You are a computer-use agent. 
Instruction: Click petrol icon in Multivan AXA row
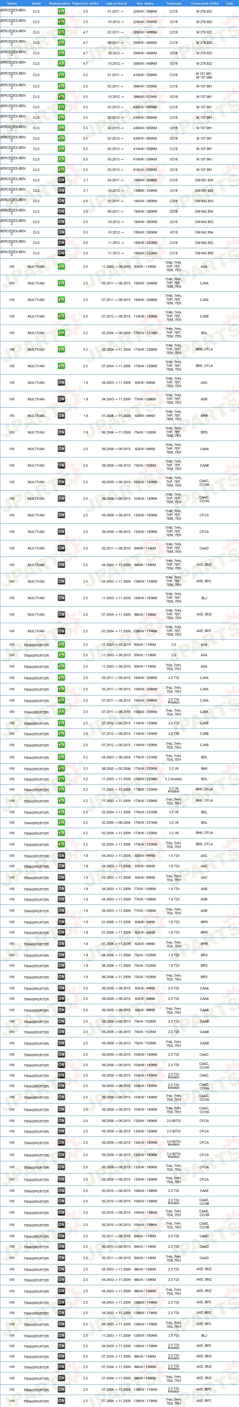(x=61, y=267)
